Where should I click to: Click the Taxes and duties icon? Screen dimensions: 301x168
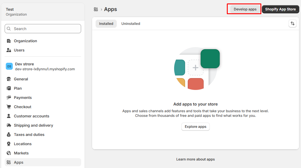pyautogui.click(x=9, y=135)
